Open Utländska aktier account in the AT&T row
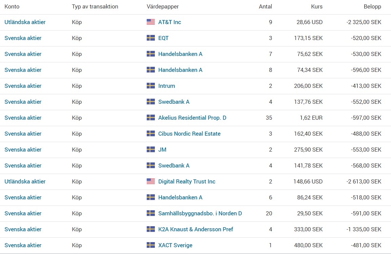Image resolution: width=391 pixels, height=254 pixels. [25, 22]
